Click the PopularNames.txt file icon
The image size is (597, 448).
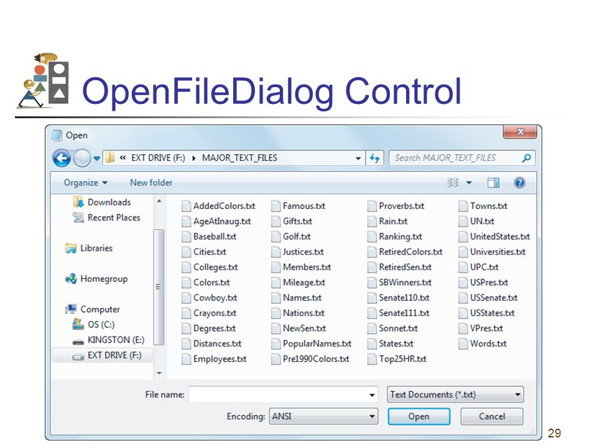point(276,343)
